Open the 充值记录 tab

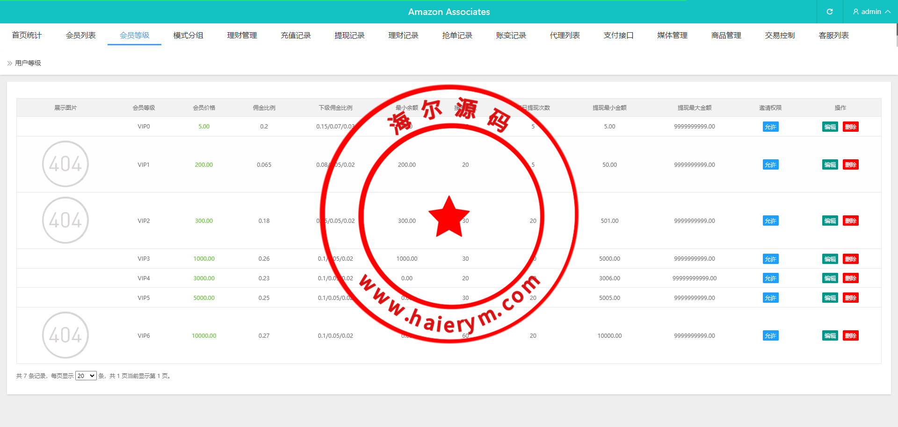pyautogui.click(x=296, y=36)
